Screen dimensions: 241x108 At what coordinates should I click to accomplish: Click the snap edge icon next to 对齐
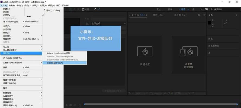point(95,9)
